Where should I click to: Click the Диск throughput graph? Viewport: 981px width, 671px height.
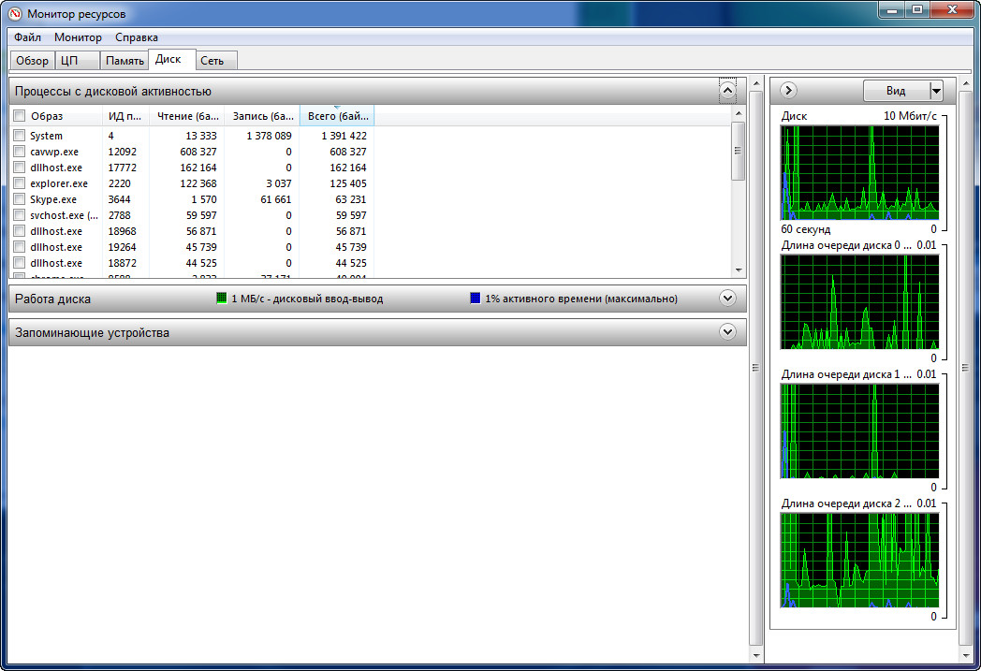tap(859, 172)
